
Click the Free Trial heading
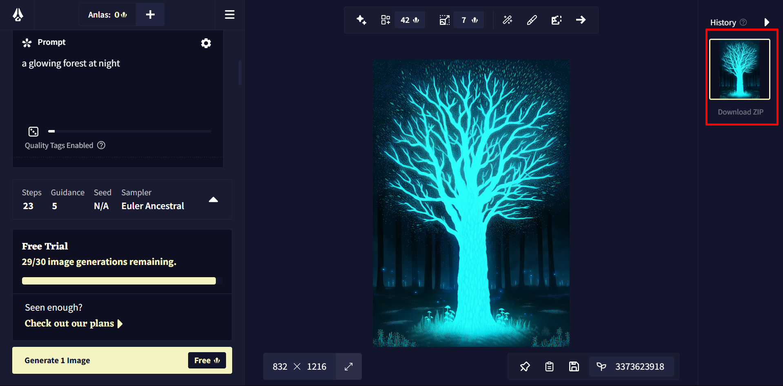pyautogui.click(x=45, y=246)
